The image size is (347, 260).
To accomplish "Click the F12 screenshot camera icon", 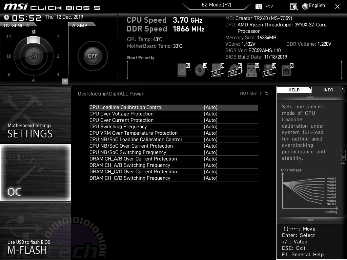I will (x=259, y=6).
